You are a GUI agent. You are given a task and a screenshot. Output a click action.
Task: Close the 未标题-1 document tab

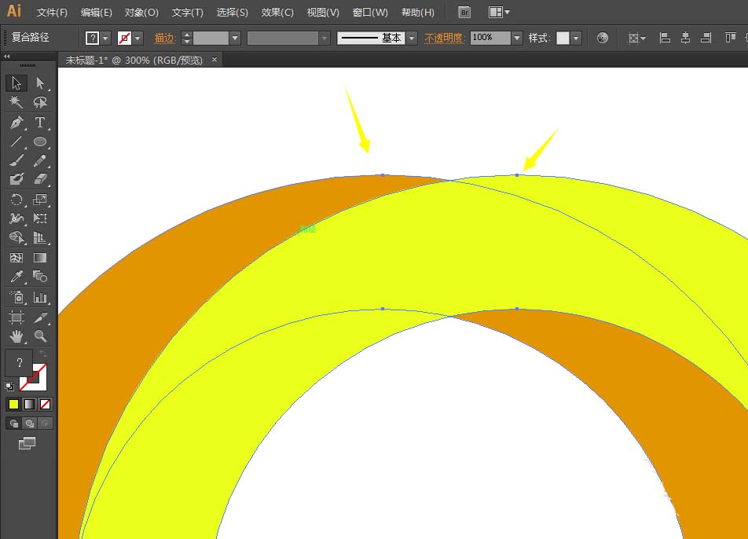(x=214, y=60)
